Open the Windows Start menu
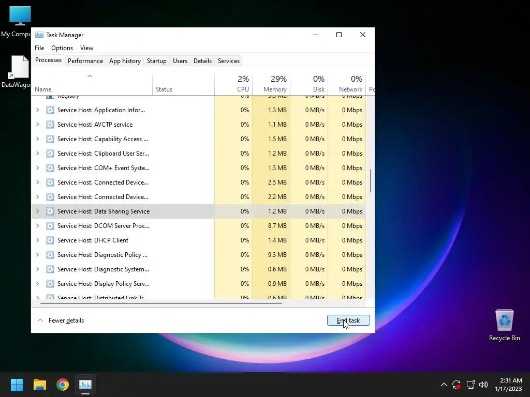Viewport: 530px width, 397px height. click(x=17, y=385)
